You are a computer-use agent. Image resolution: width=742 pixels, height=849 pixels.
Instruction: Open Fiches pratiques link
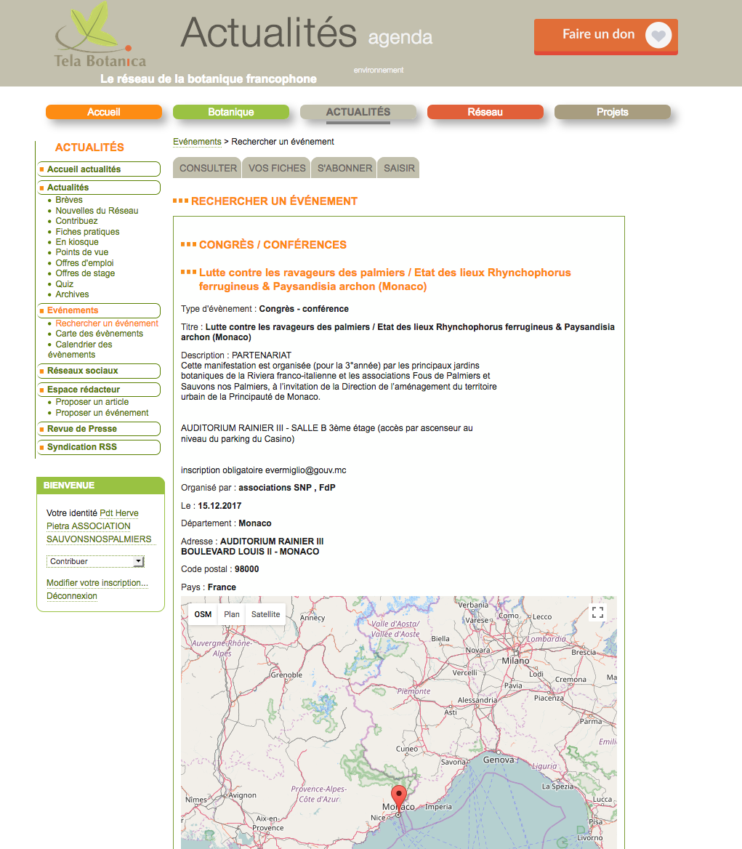coord(87,232)
